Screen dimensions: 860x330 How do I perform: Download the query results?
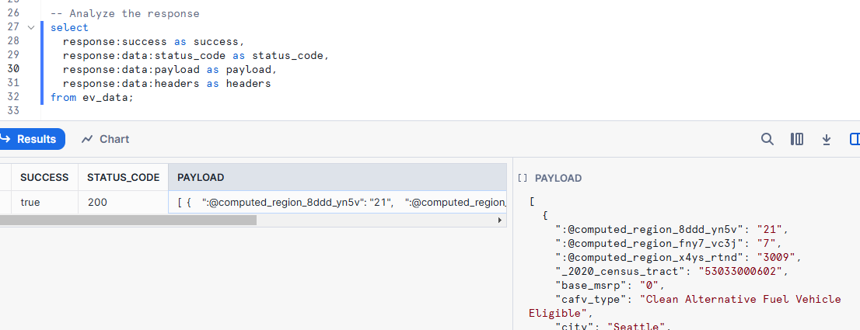click(x=827, y=139)
